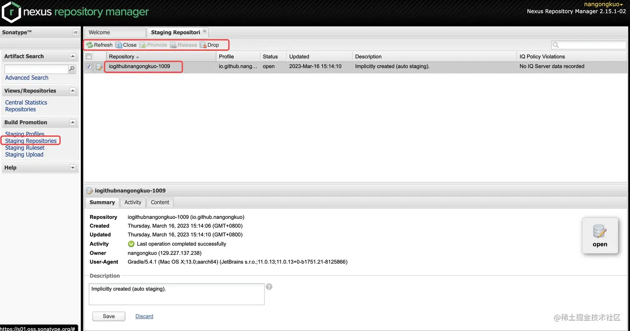The width and height of the screenshot is (630, 331).
Task: Focus the toolbar filter search field
Action: (589, 45)
